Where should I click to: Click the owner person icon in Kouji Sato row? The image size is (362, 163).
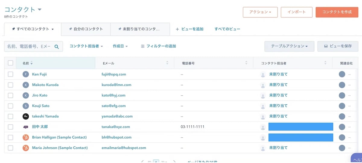click(263, 106)
